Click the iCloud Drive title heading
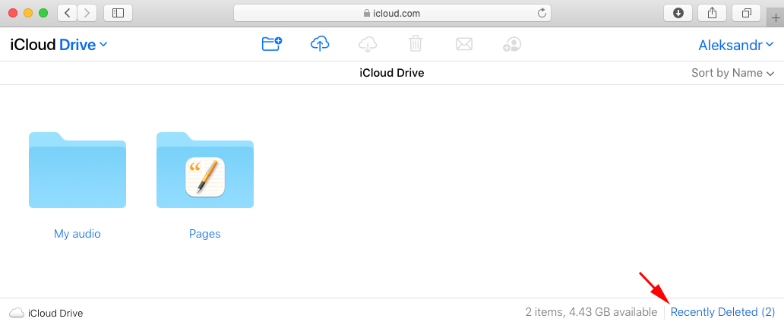 point(392,73)
